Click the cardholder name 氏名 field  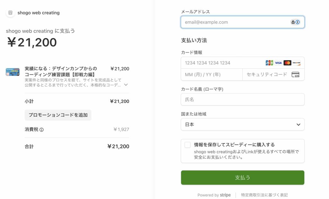(243, 100)
